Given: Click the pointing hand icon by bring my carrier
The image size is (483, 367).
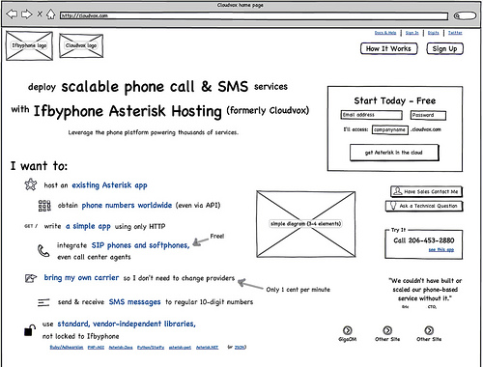Looking at the screenshot, I should (31, 278).
